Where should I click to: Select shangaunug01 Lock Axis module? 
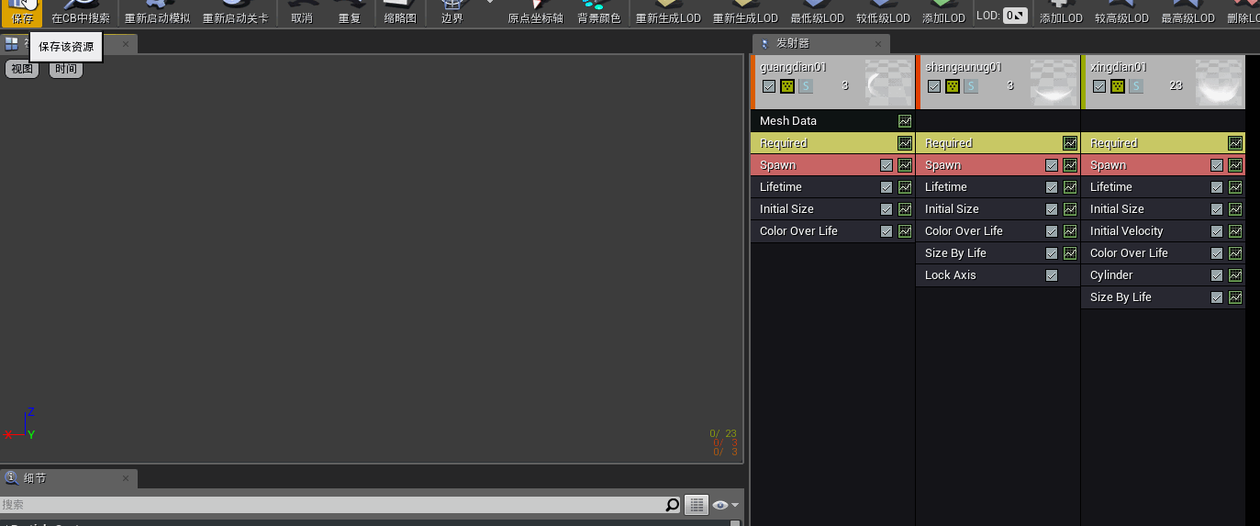(998, 275)
